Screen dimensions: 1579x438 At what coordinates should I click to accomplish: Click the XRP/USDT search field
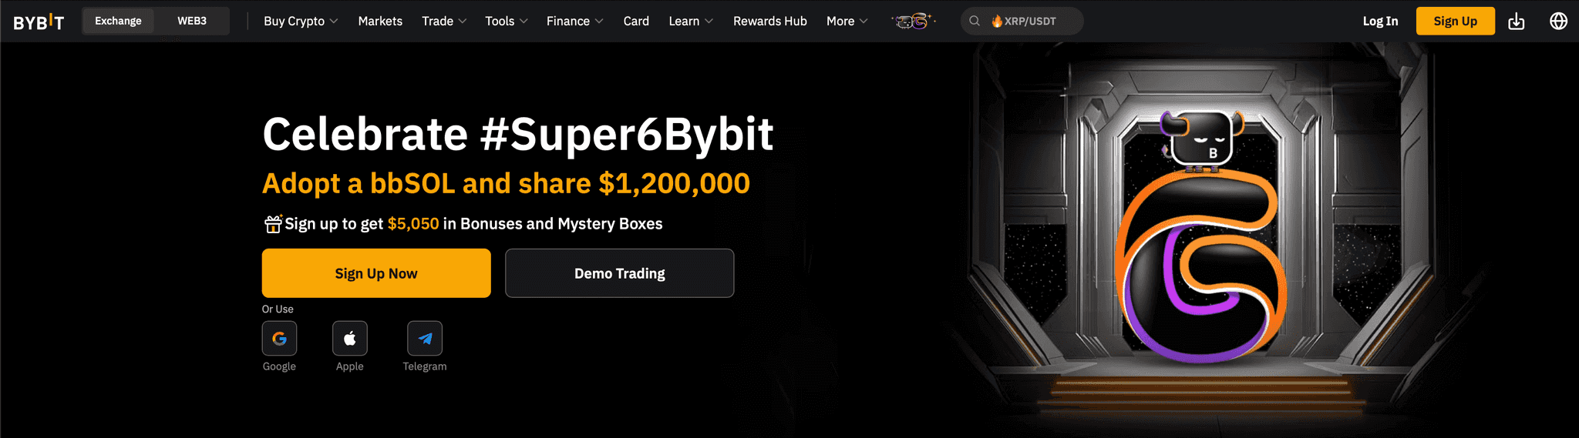click(x=1022, y=22)
